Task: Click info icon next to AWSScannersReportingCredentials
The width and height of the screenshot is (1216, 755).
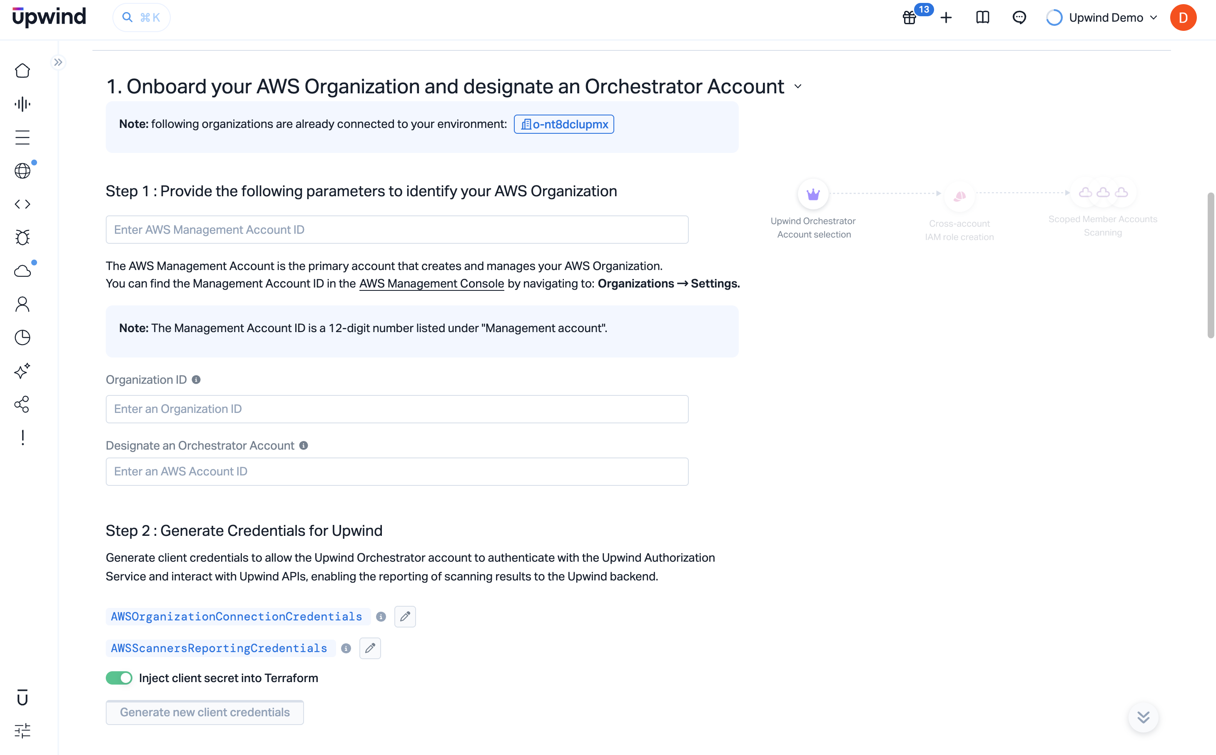Action: point(346,648)
